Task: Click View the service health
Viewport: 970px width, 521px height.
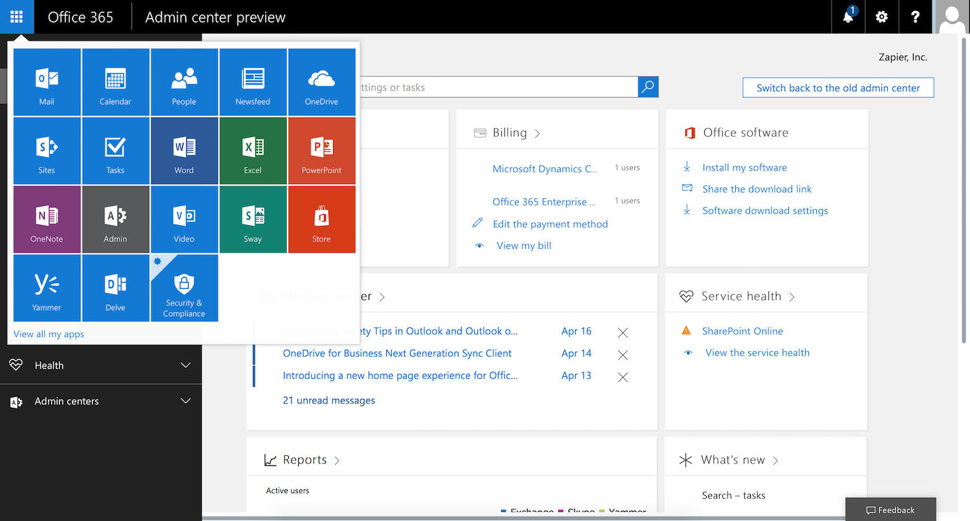Action: 757,352
